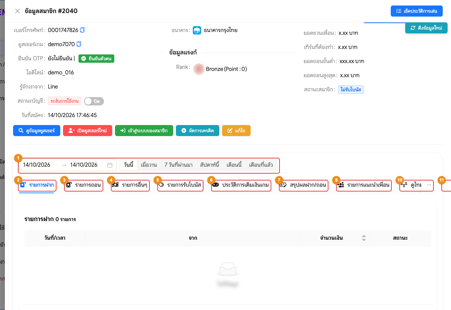The height and width of the screenshot is (310, 451).
Task: Click the Bronze rank badge icon
Action: click(x=199, y=69)
